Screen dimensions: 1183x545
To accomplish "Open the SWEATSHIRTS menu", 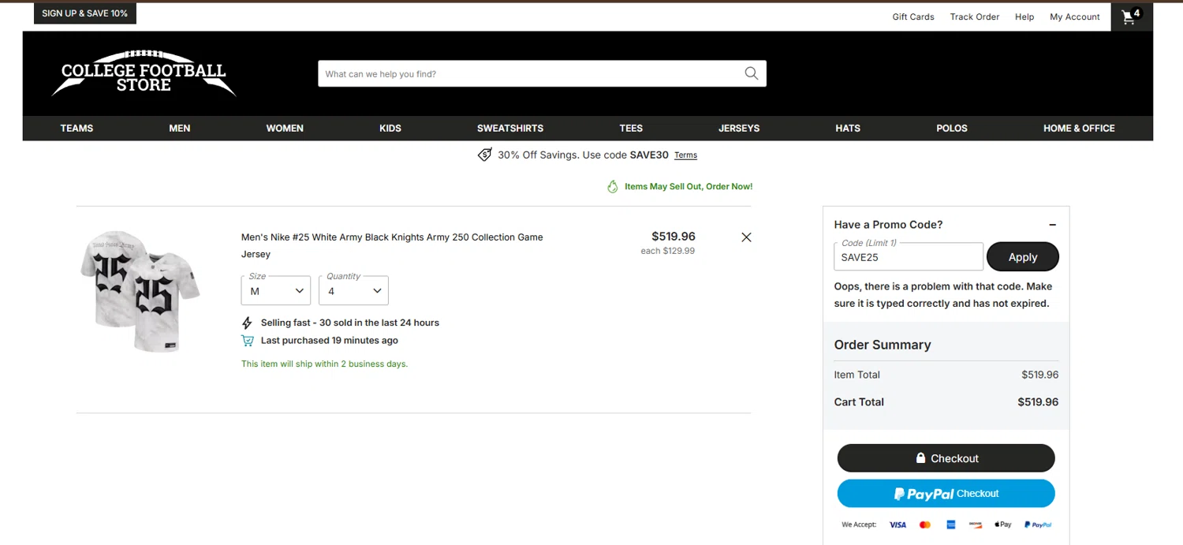I will [x=510, y=128].
